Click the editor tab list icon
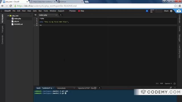 [35, 15]
